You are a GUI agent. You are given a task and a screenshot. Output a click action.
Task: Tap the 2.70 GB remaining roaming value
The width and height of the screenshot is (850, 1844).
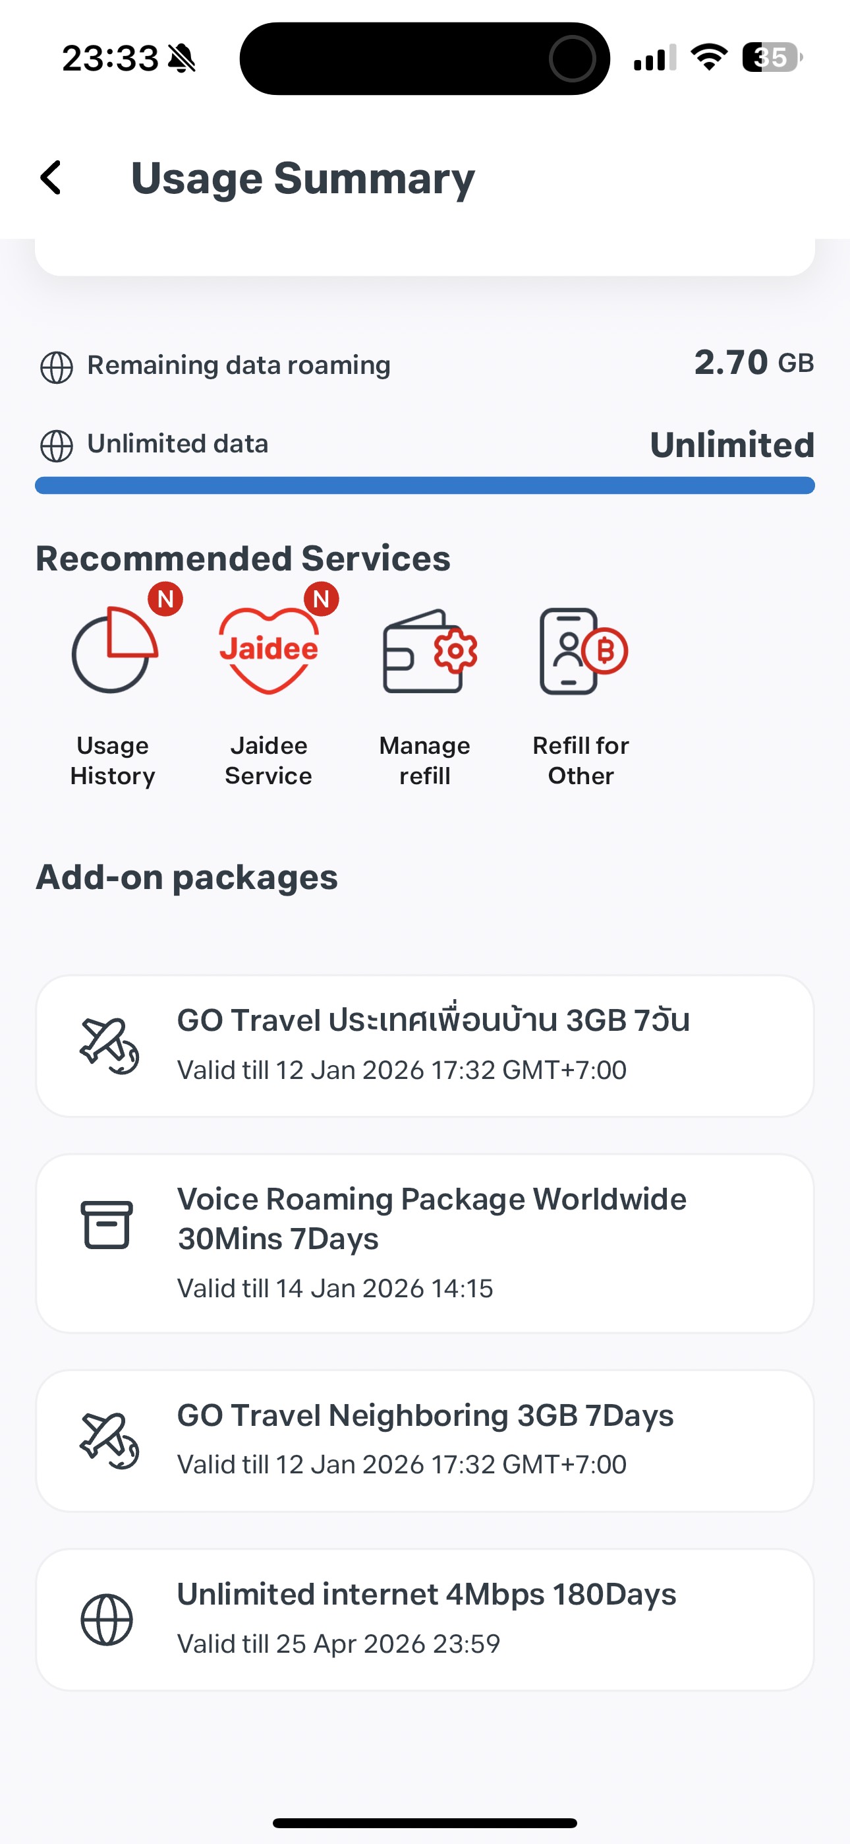pos(754,362)
